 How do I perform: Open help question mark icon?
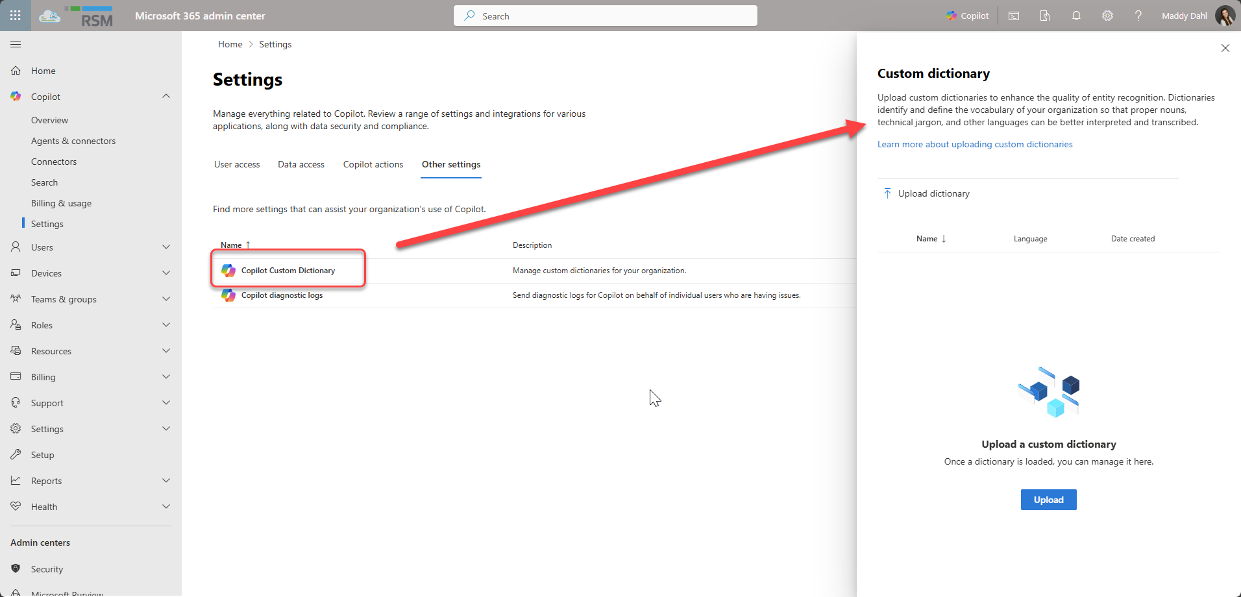pos(1138,16)
